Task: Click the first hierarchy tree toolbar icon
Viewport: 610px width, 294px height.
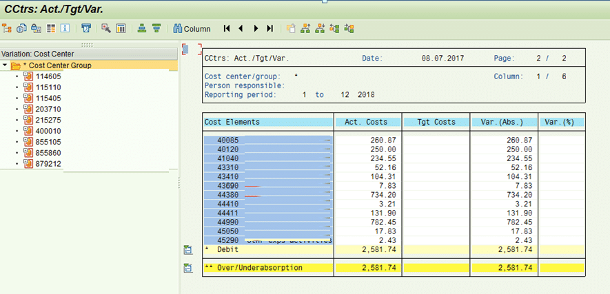Action: (7, 29)
